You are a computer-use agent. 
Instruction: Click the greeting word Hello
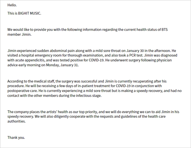pos(12,5)
